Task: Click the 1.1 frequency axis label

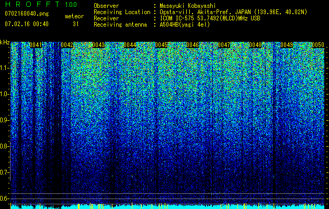Action: tap(5, 68)
